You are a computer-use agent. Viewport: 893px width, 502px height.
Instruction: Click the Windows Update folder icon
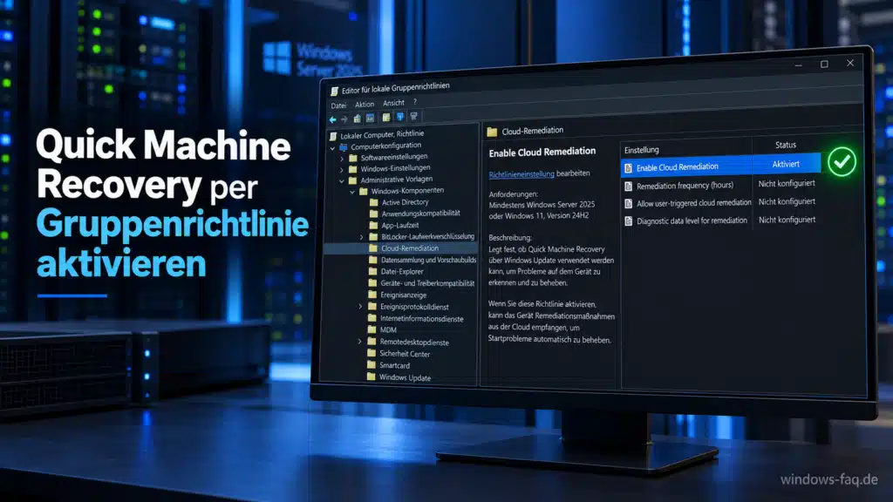372,376
